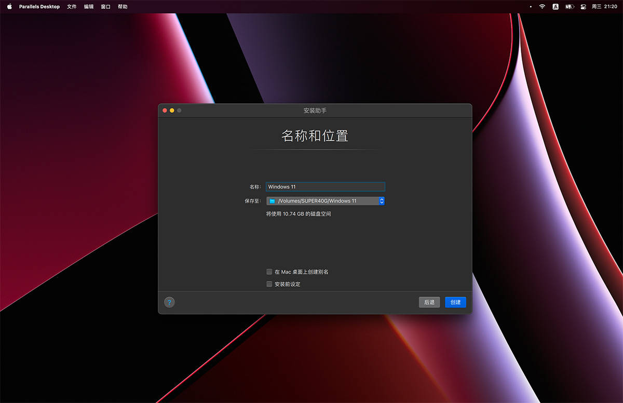Expand the 保存至 location dropdown
Image resolution: width=623 pixels, height=403 pixels.
point(381,201)
